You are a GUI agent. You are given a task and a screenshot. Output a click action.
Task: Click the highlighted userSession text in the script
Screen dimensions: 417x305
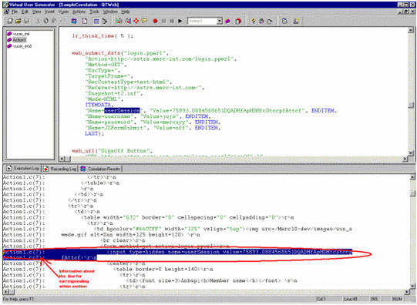pyautogui.click(x=122, y=110)
